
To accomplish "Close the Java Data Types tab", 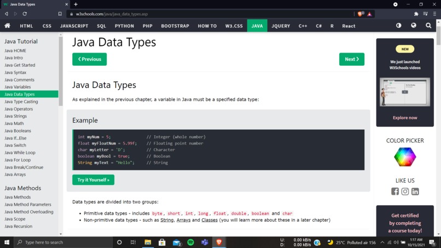I will 66,4.
